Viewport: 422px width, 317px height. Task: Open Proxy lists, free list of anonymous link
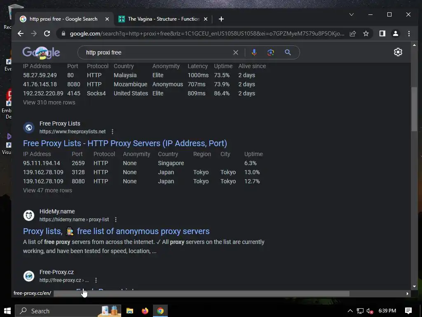[116, 231]
